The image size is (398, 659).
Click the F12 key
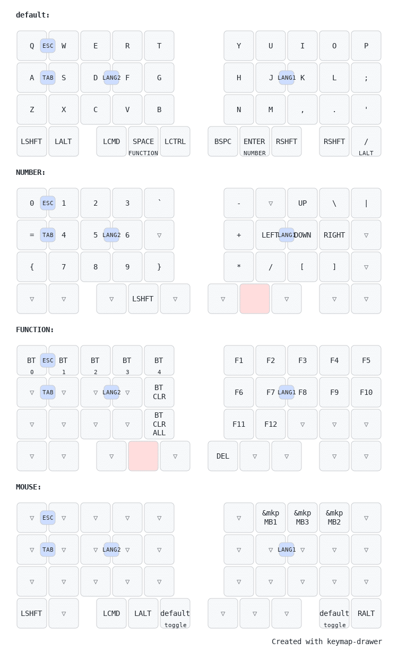click(x=271, y=424)
